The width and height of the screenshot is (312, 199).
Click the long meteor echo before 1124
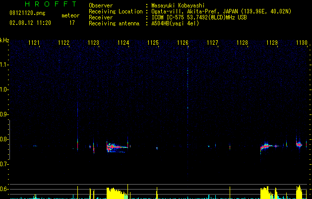[x=117, y=147]
